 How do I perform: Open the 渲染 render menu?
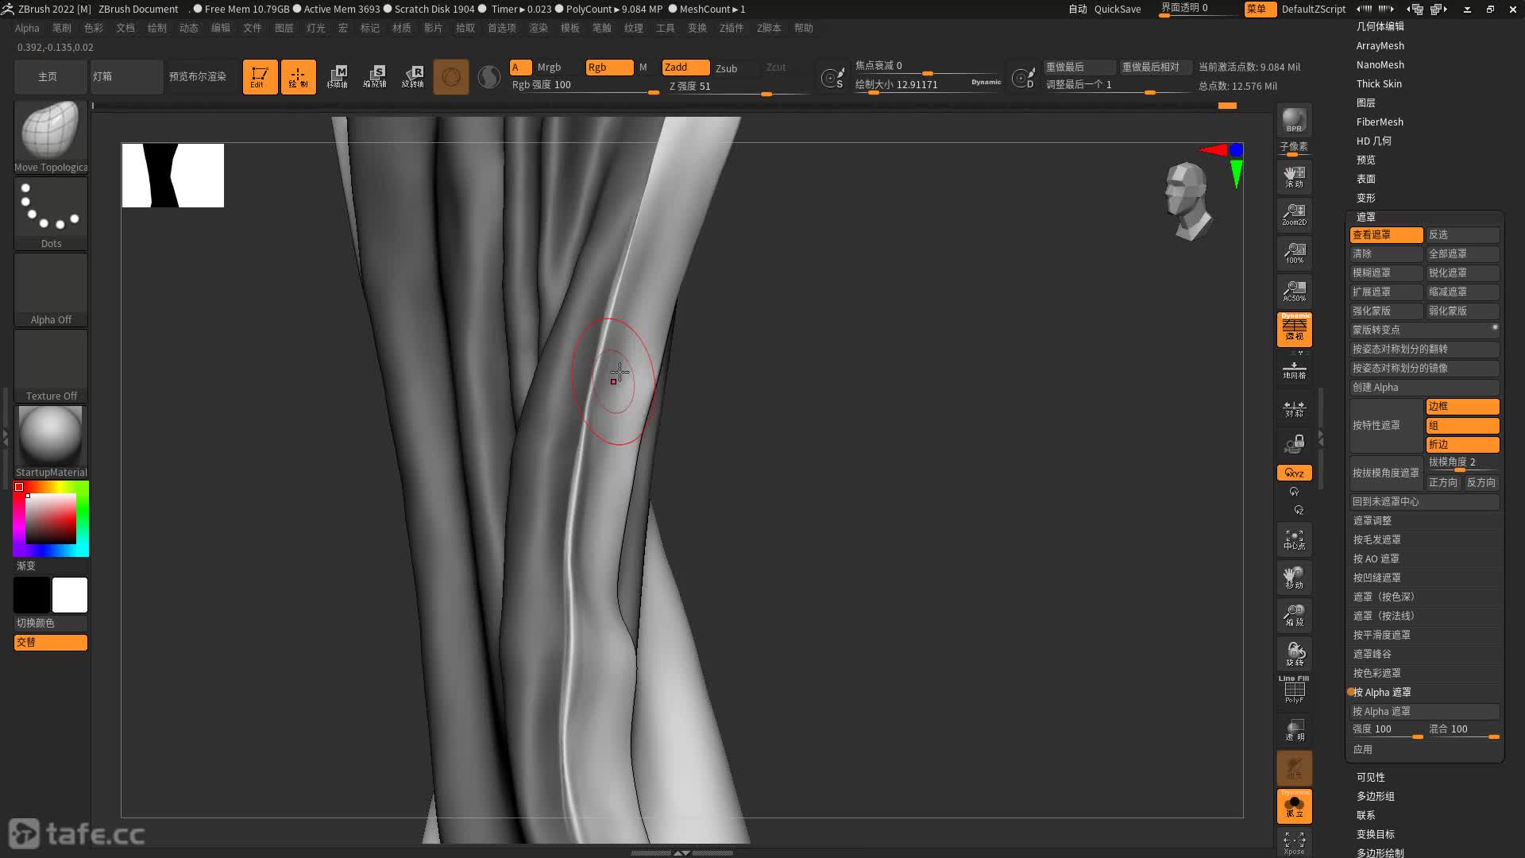(539, 28)
